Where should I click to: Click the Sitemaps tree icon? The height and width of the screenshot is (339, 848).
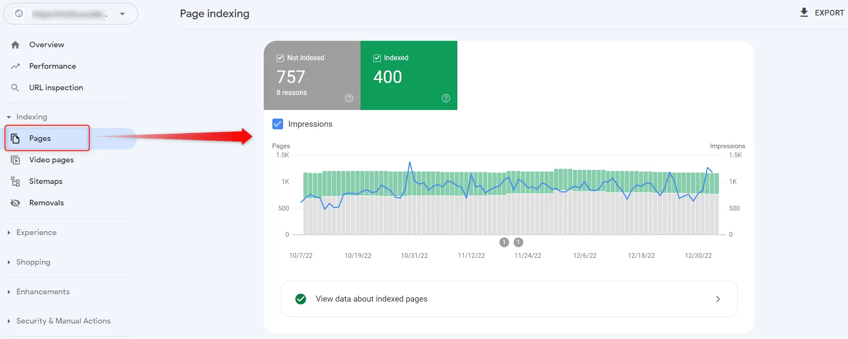pos(15,181)
